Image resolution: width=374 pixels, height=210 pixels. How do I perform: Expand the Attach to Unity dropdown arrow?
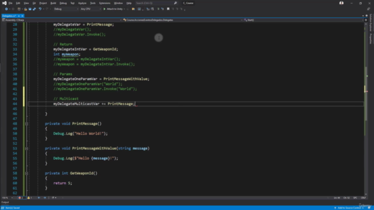[x=124, y=9]
